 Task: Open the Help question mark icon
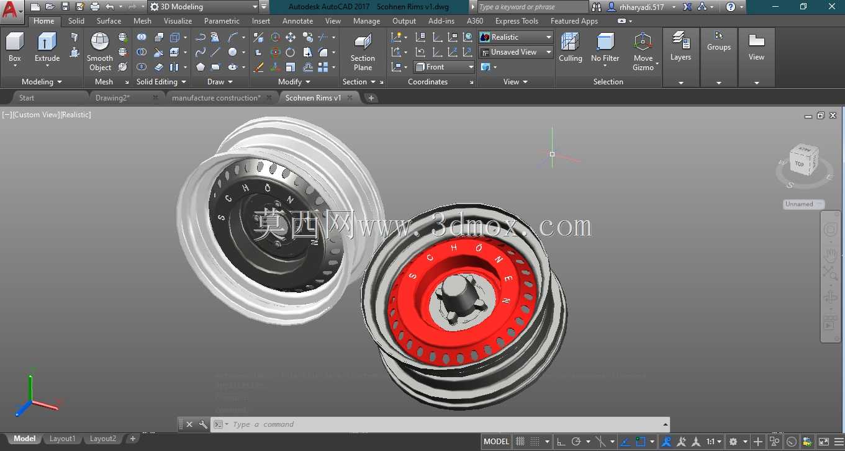tap(731, 7)
